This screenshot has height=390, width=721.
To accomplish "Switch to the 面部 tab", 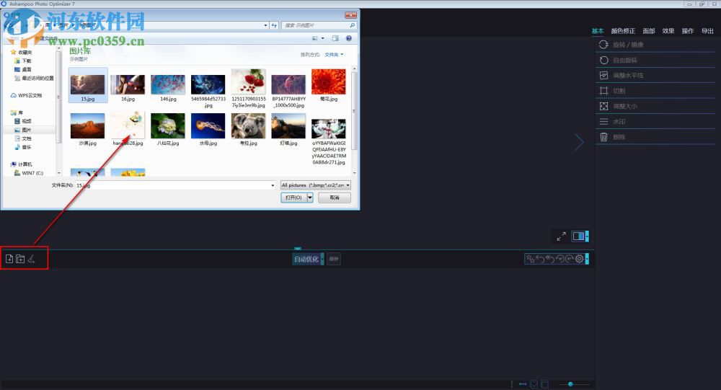I will tap(648, 31).
